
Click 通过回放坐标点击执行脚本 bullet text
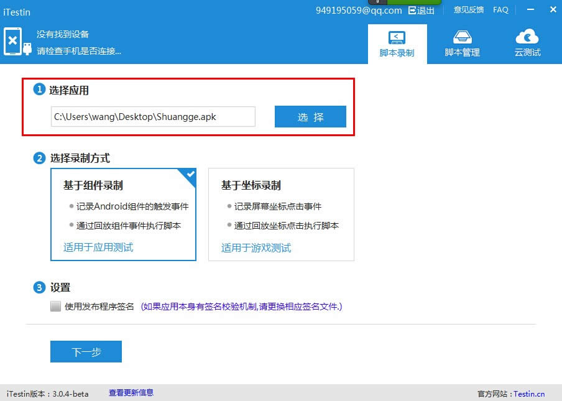tap(287, 226)
